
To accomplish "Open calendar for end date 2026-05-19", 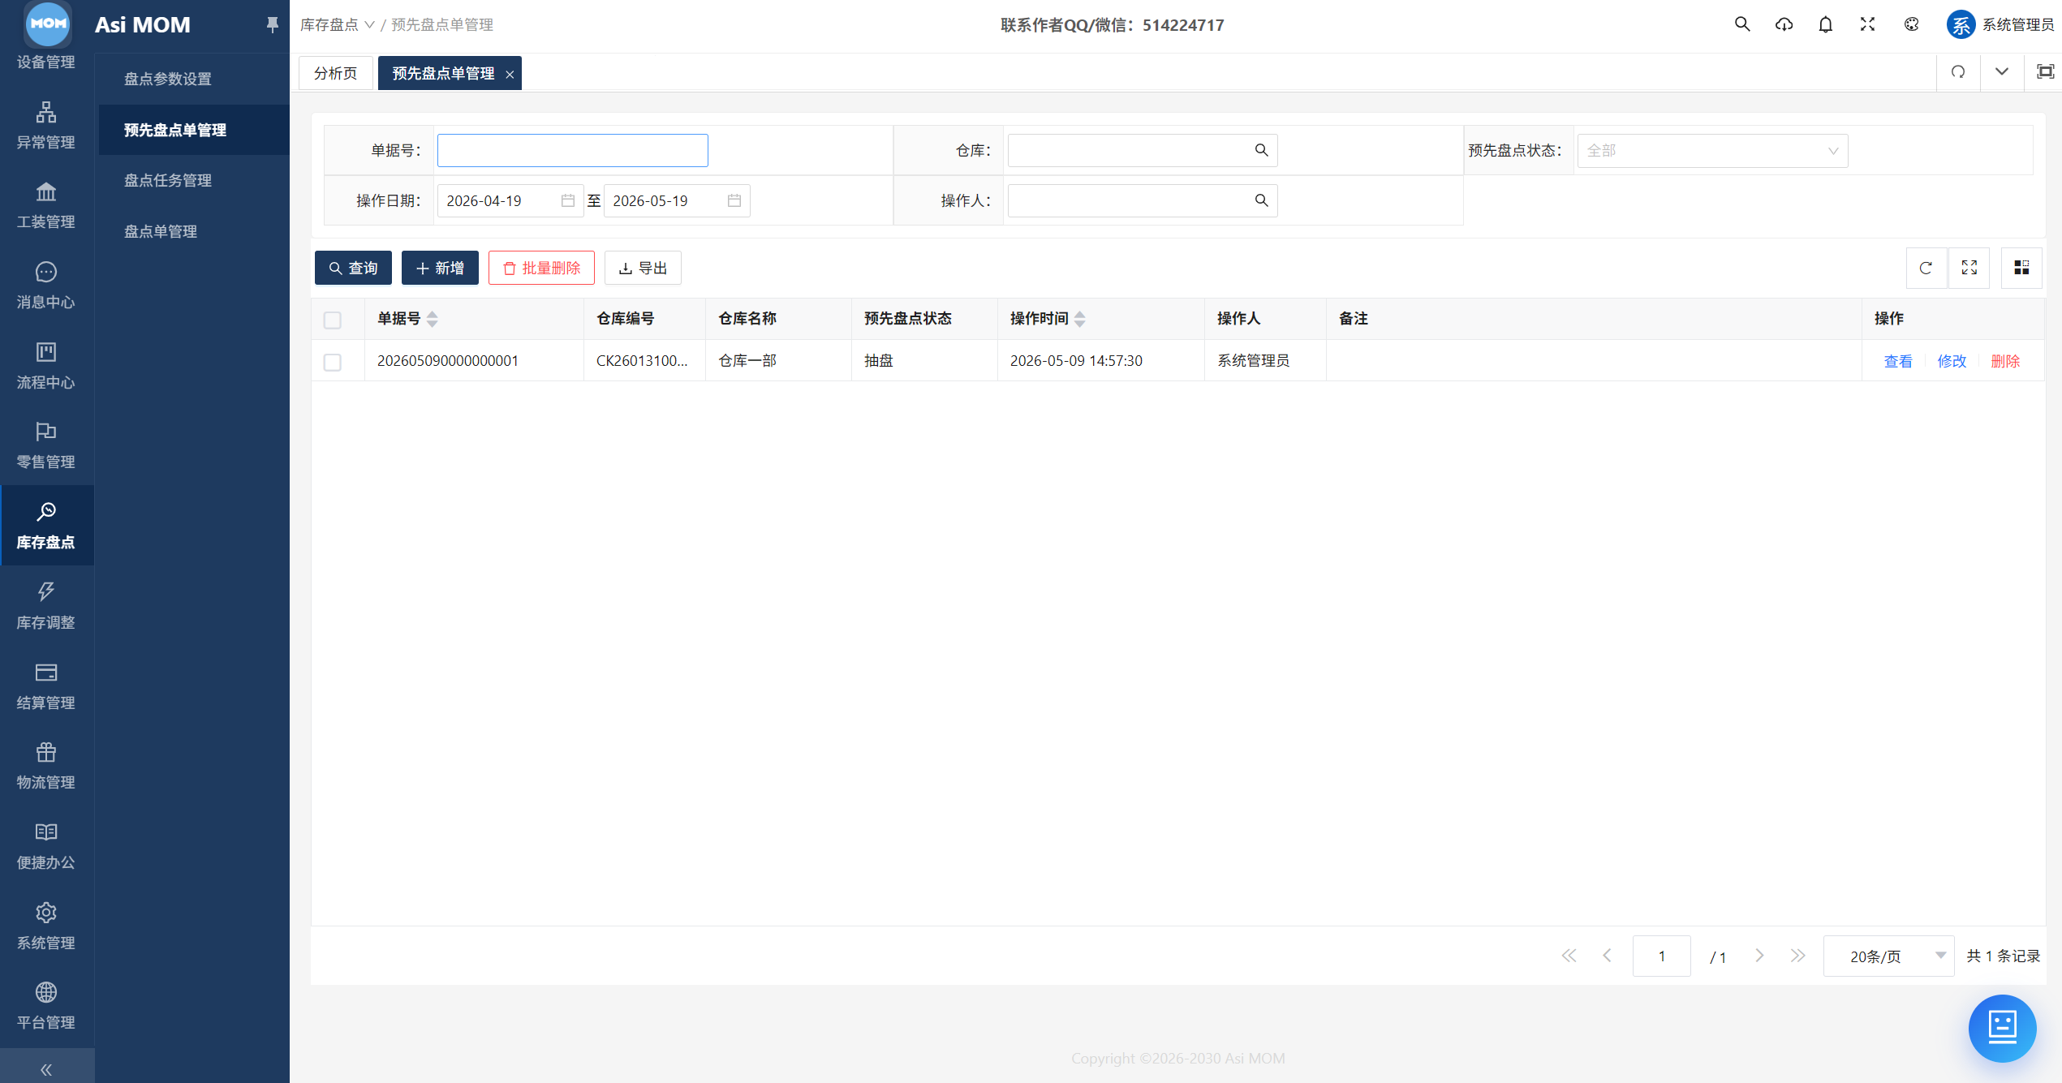I will [x=734, y=200].
